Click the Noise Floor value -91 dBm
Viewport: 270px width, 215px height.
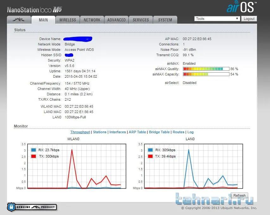click(x=189, y=50)
